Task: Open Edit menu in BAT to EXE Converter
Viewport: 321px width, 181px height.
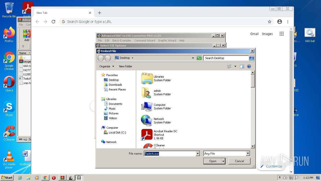Action: tap(107, 40)
